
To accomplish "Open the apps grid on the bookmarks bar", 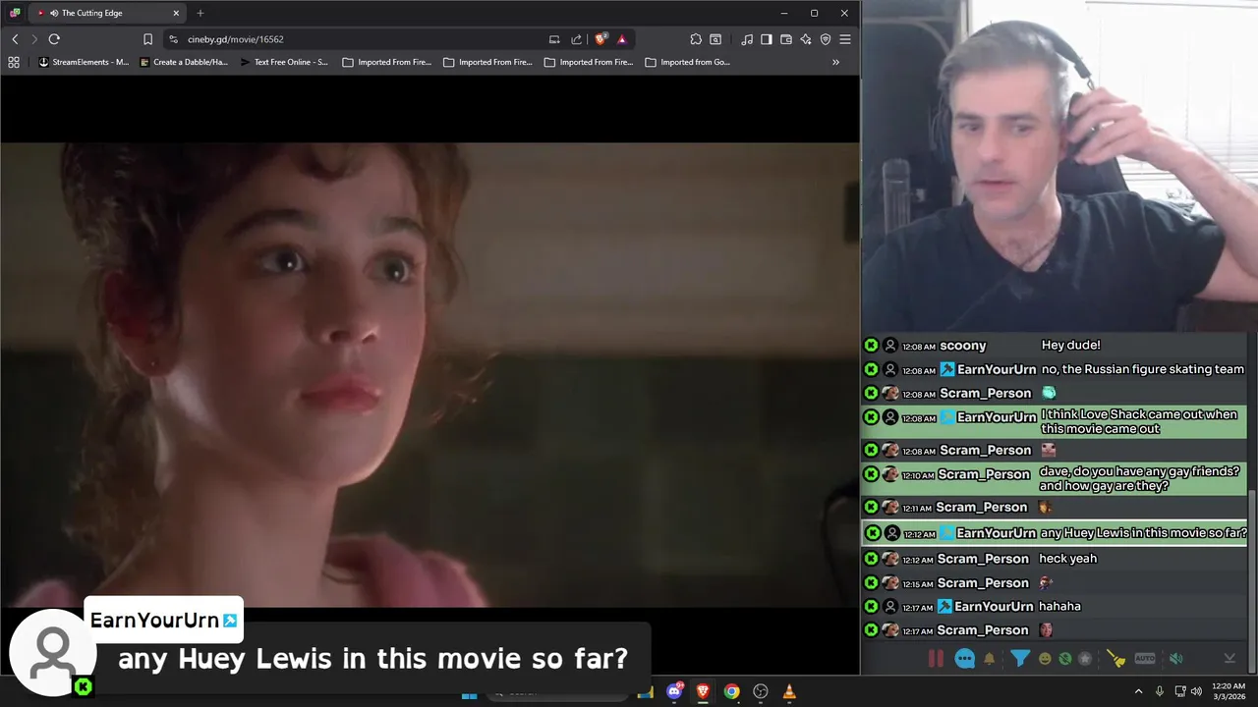I will (14, 62).
